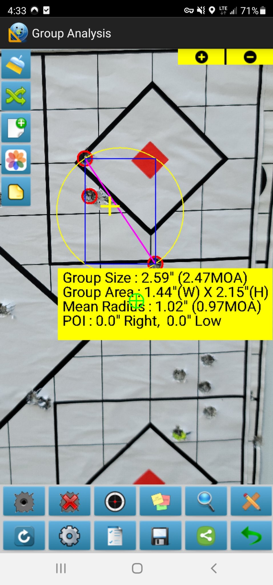Image resolution: width=273 pixels, height=585 pixels.
Task: Open Android recent apps button
Action: click(61, 568)
